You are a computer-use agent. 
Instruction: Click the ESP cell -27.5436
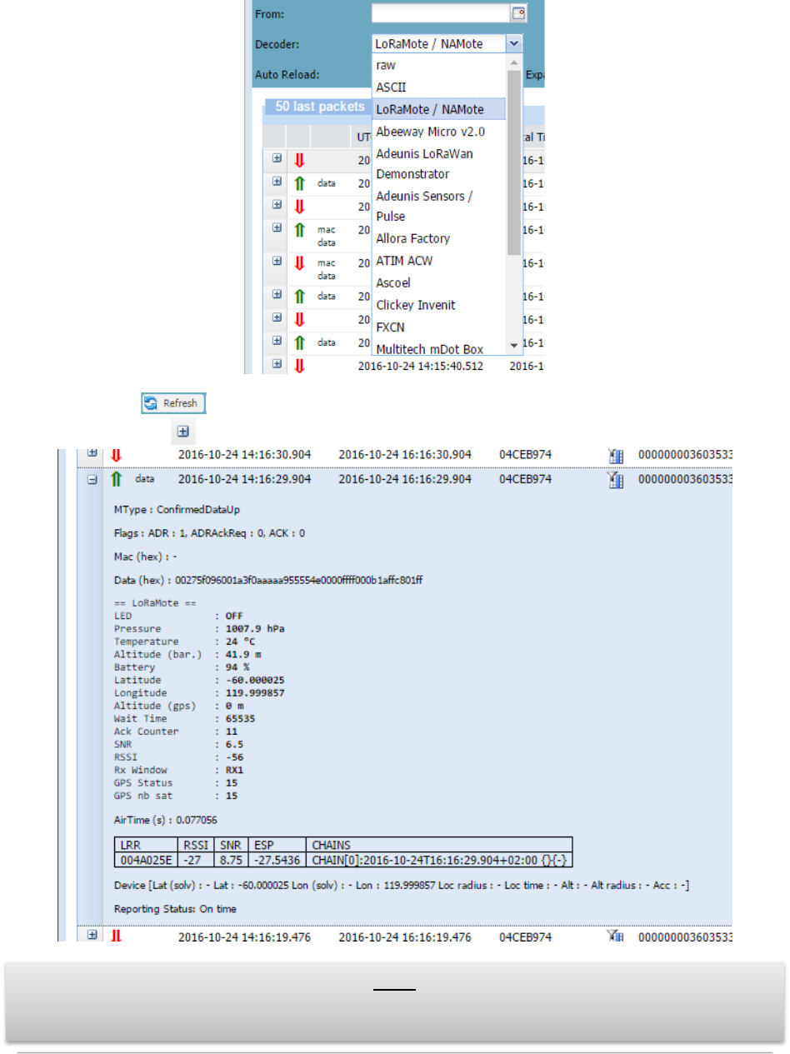(277, 859)
